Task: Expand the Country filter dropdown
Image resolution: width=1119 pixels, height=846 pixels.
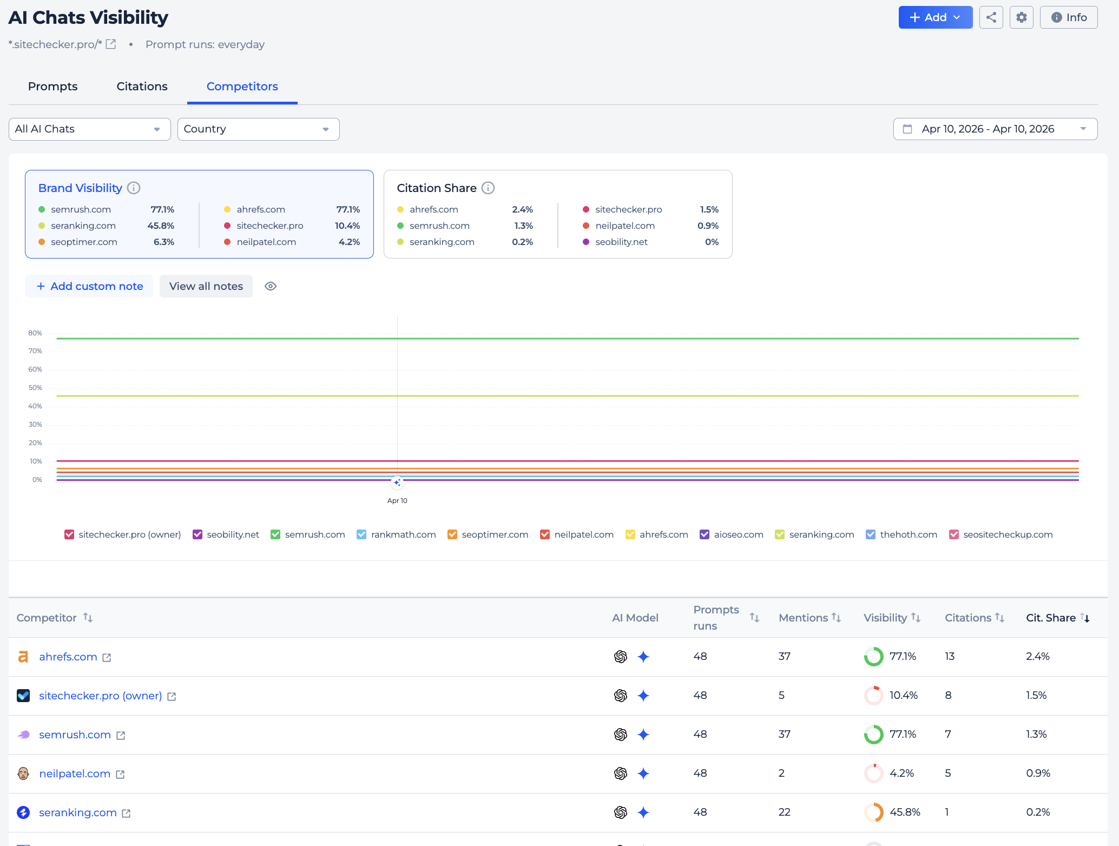Action: (x=258, y=129)
